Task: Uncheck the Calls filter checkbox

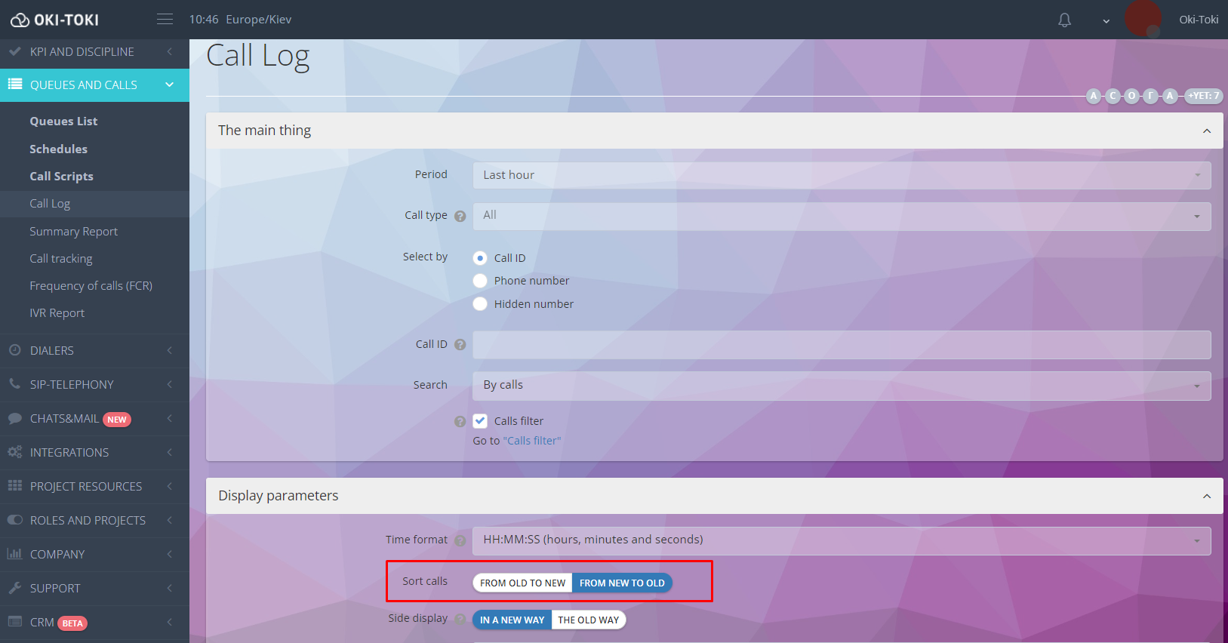Action: tap(480, 421)
